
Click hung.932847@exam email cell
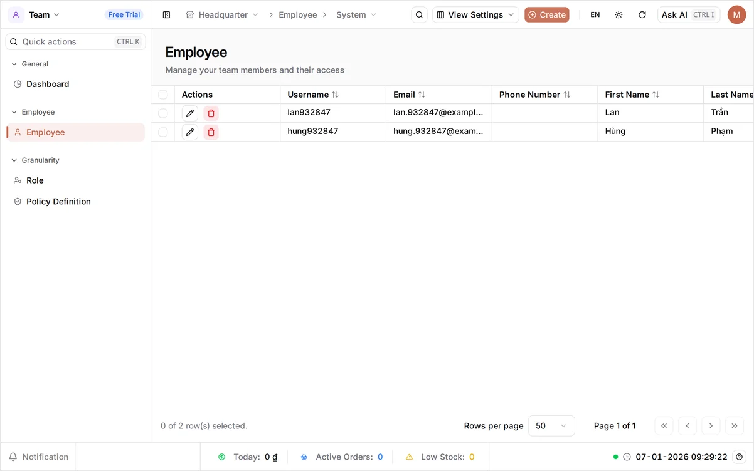pyautogui.click(x=438, y=132)
